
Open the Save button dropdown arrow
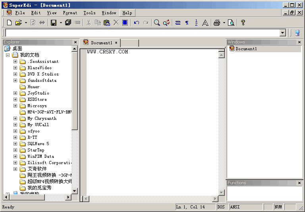[61, 23]
